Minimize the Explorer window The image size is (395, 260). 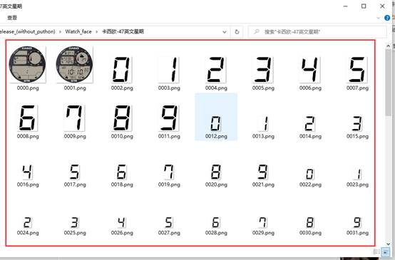345,6
